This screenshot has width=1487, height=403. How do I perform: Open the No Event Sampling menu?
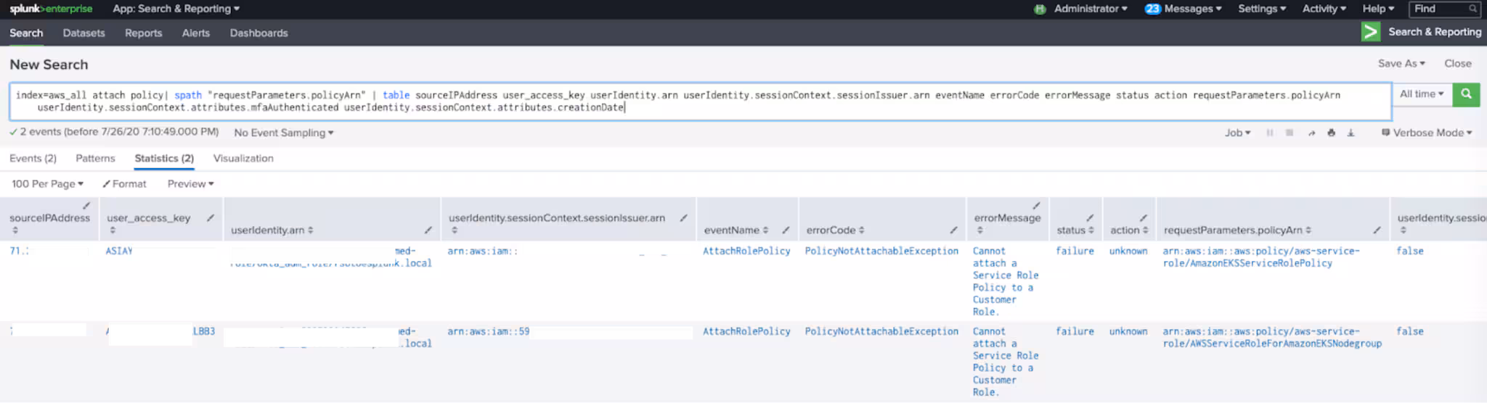[283, 133]
